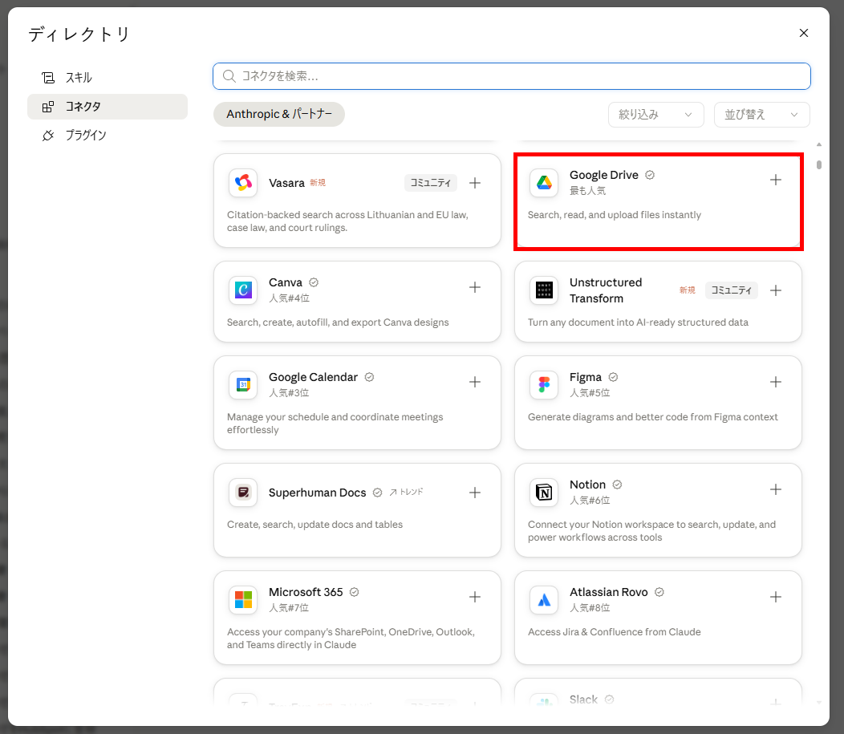Viewport: 844px width, 734px height.
Task: Focus the コネクタを検索 search field
Action: 511,76
